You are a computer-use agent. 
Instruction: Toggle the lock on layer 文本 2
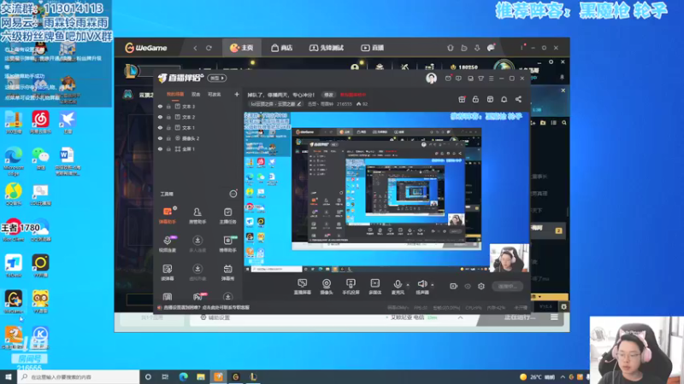tap(168, 117)
